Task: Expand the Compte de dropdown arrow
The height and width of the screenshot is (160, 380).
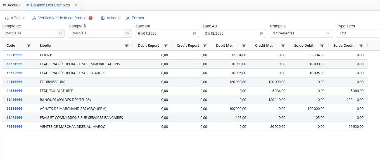Action: click(x=61, y=34)
